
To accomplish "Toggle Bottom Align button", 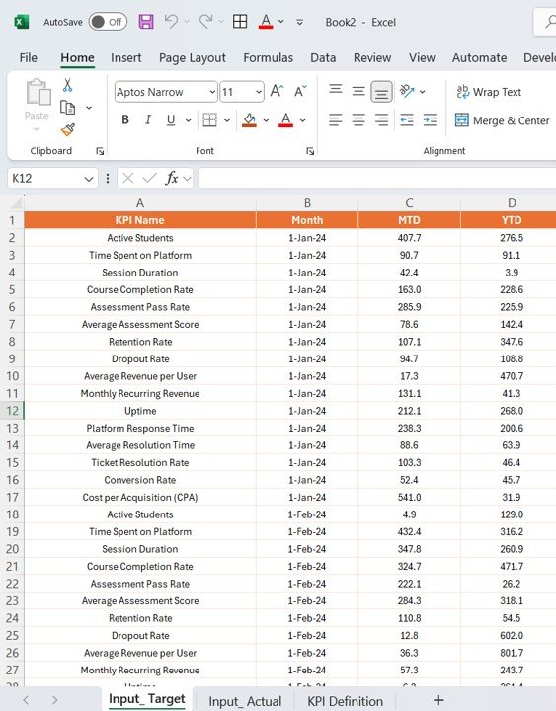I will (381, 92).
